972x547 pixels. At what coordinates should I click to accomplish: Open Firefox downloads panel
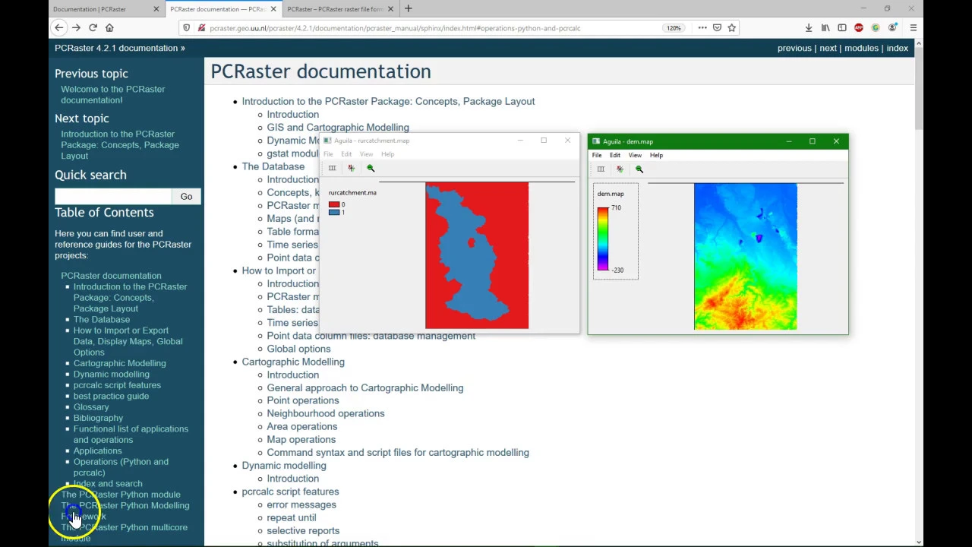[809, 28]
